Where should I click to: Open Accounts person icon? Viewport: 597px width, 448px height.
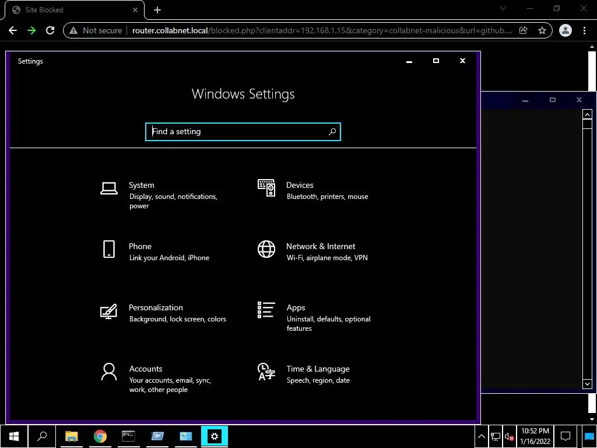(x=109, y=372)
